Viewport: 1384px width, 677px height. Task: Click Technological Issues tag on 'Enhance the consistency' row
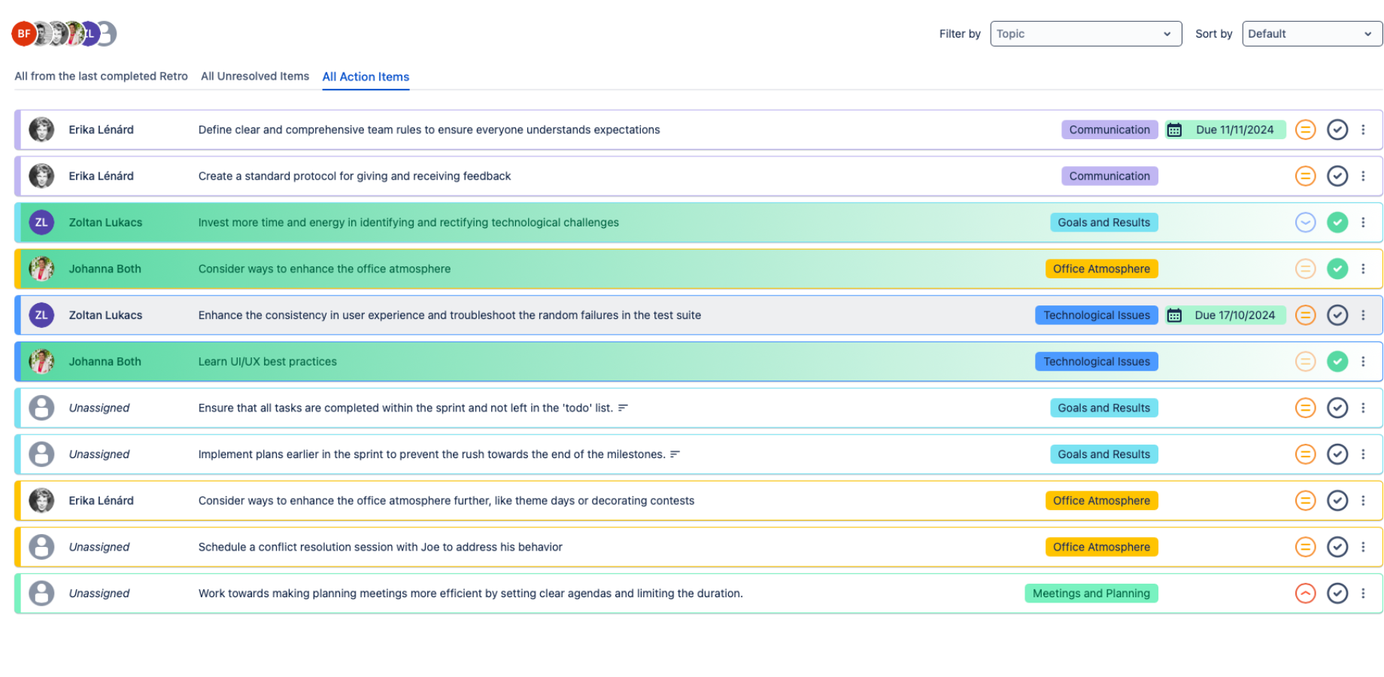[1097, 315]
